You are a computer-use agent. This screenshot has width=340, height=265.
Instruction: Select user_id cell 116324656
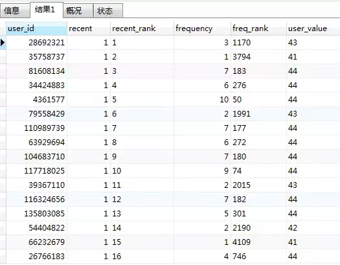[x=36, y=200]
